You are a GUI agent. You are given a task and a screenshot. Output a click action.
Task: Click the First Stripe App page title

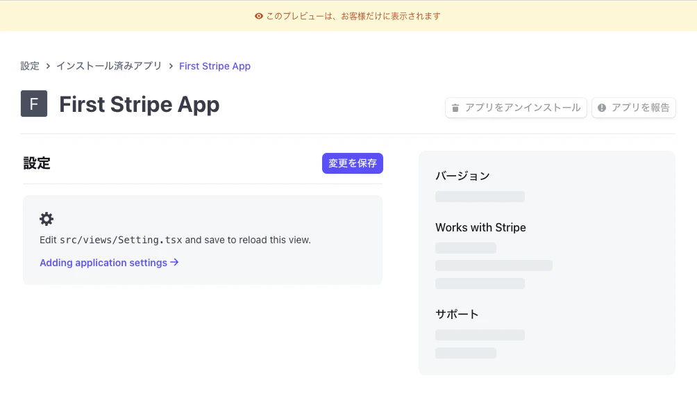139,104
